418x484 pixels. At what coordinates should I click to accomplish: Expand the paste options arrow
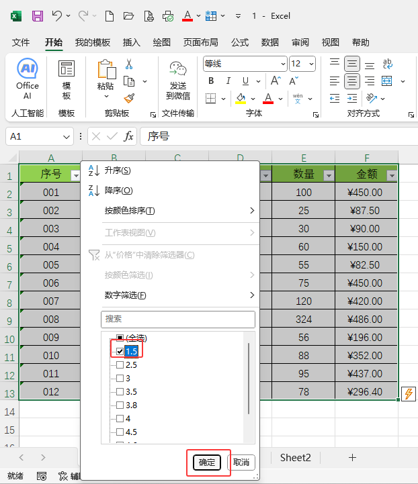[106, 96]
